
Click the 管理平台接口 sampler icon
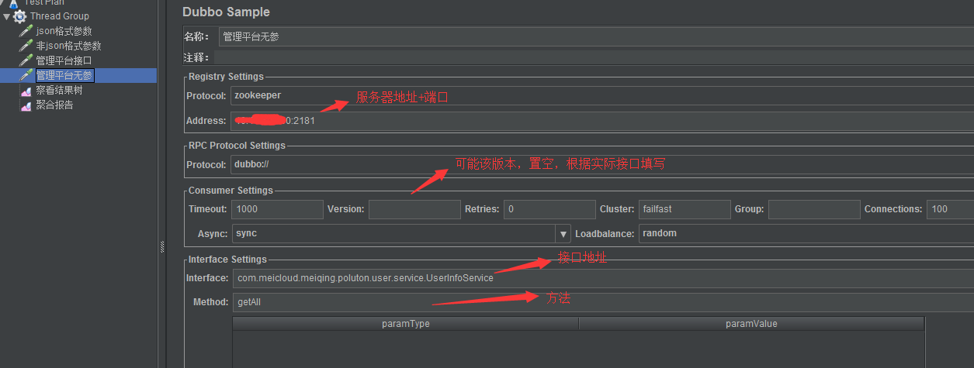26,60
